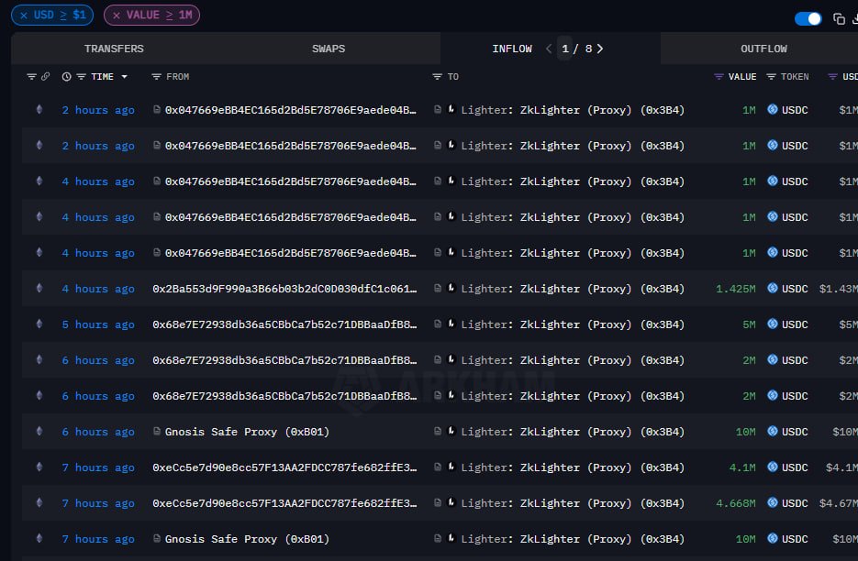This screenshot has width=858, height=561.
Task: Click Ethereum icon on the 5M row
Action: coord(39,324)
